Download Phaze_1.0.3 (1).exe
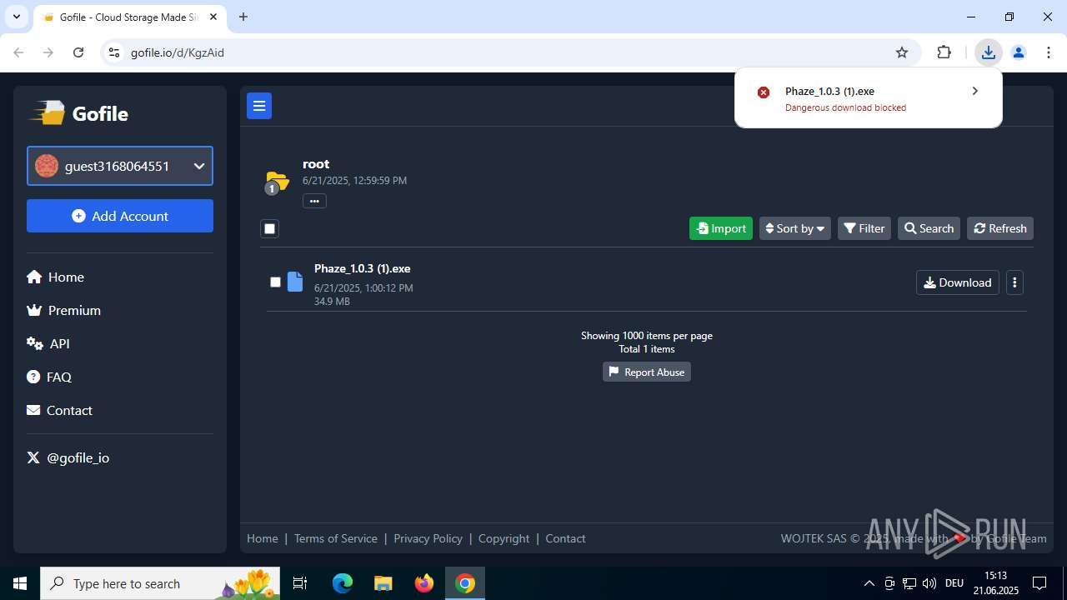This screenshot has height=600, width=1067. (x=958, y=282)
